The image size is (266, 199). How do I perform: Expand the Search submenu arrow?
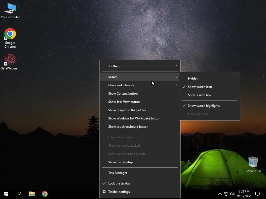(x=176, y=77)
